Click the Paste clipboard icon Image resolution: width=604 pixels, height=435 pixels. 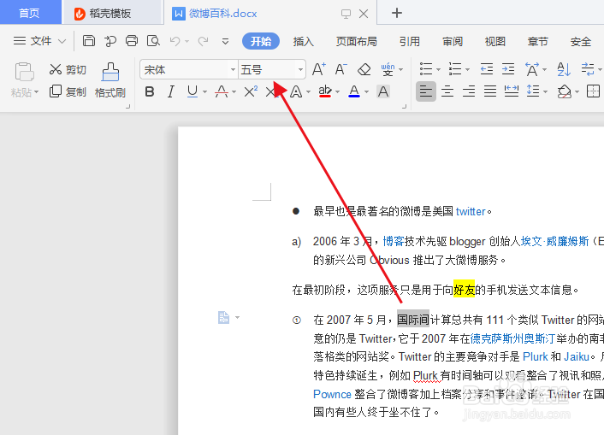[24, 72]
